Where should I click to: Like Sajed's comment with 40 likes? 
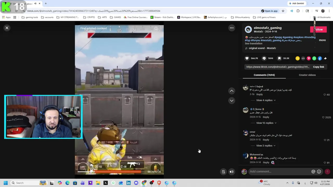coord(325,95)
